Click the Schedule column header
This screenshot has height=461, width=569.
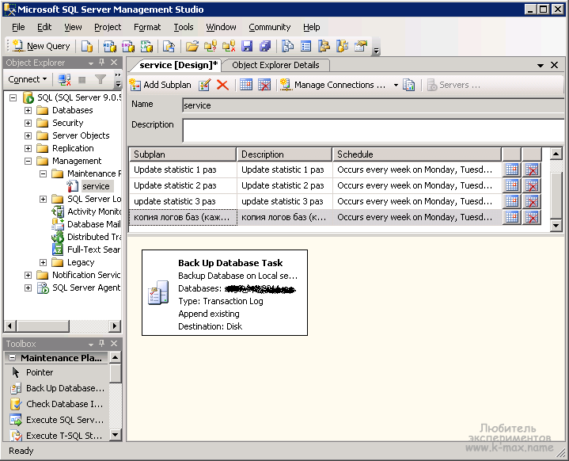coord(417,154)
